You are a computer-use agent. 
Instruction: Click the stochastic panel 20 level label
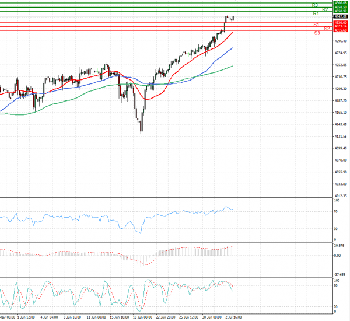coord(335,307)
